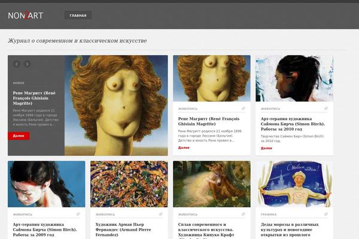The image size is (359, 239).
Task: Click ЖИВОПИСЬ category on Simon Birch 2010 card
Action: pyautogui.click(x=270, y=109)
